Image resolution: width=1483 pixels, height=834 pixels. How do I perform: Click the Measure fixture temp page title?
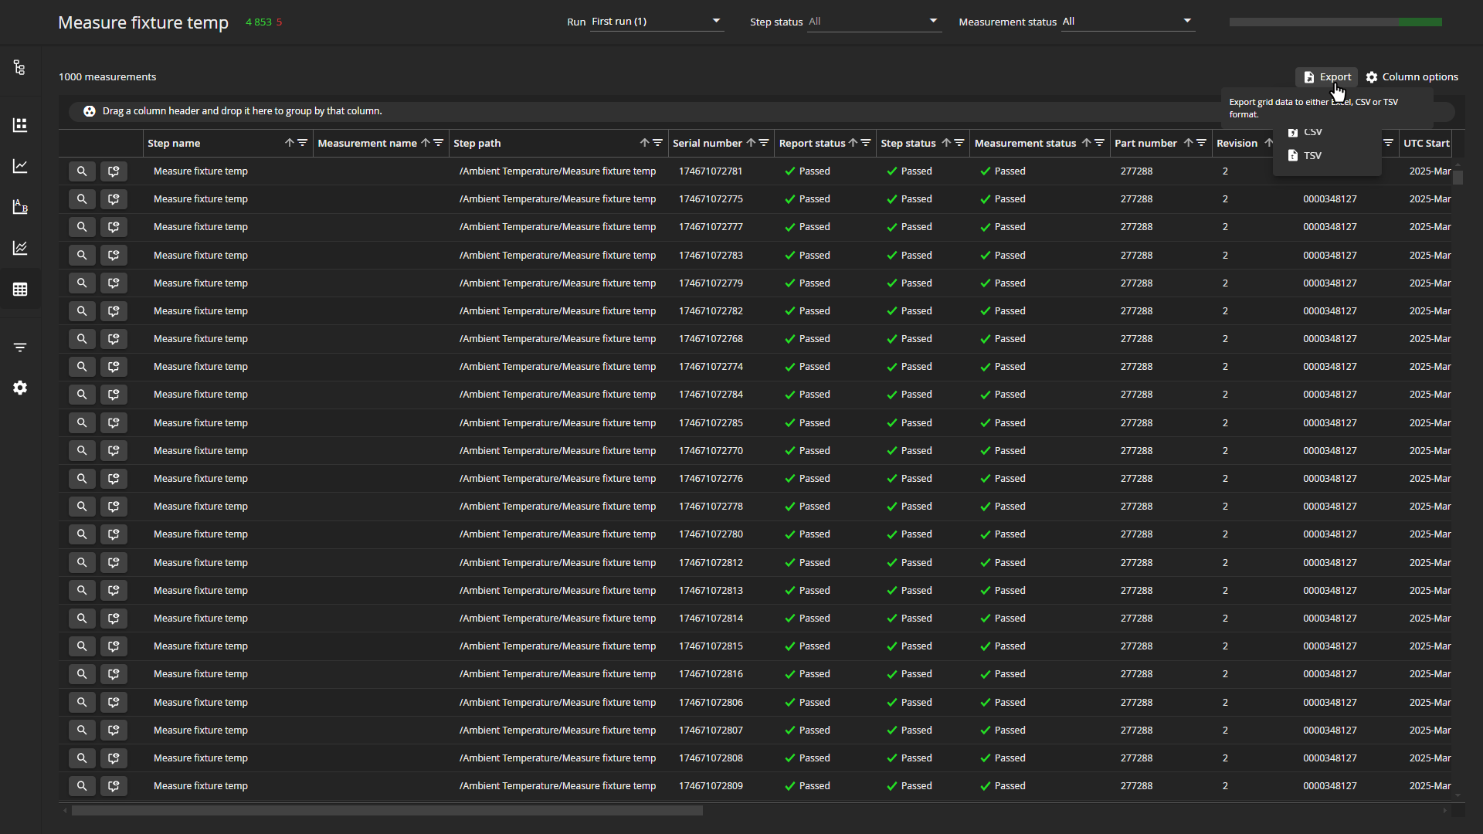coord(144,23)
